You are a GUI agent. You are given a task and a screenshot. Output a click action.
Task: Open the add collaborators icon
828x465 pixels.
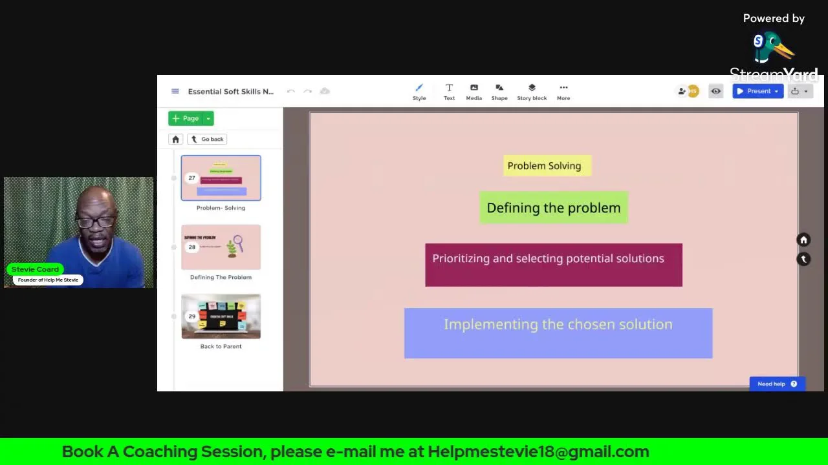682,91
